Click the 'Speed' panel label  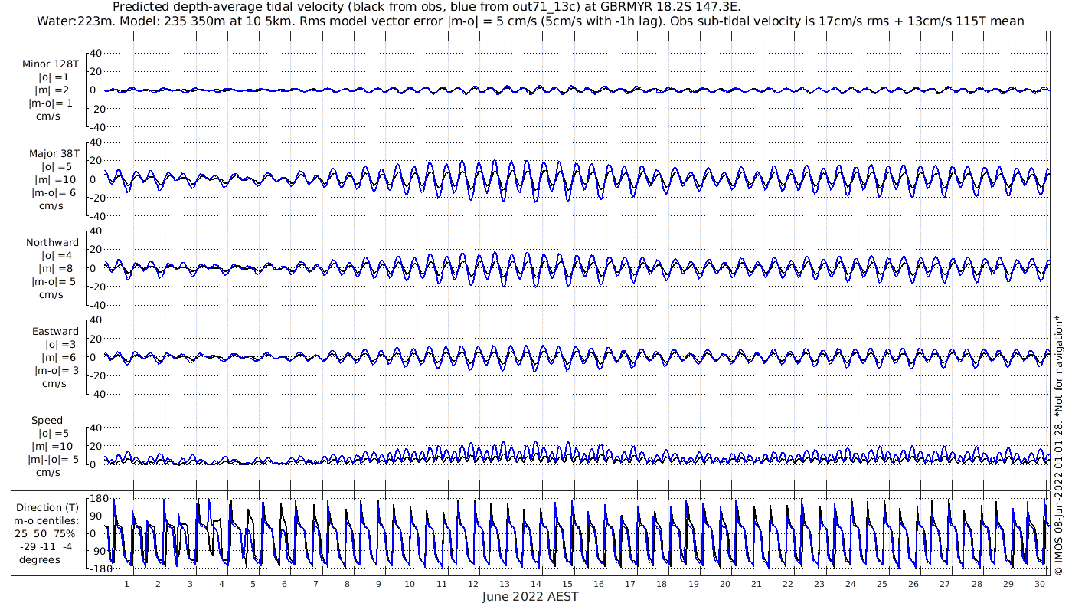[47, 421]
